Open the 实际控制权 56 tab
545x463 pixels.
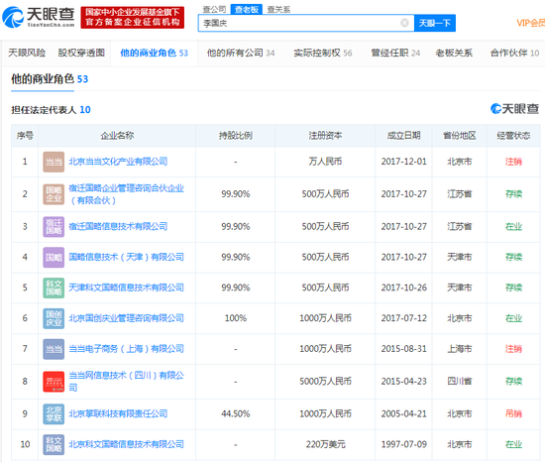click(x=323, y=53)
